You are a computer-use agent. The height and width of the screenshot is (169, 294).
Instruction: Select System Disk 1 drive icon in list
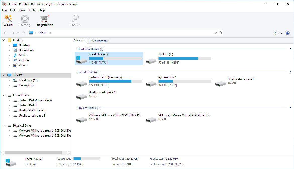tap(151, 83)
